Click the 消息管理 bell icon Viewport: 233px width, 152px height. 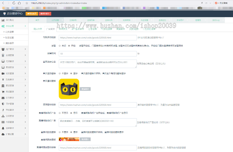click(x=3, y=128)
